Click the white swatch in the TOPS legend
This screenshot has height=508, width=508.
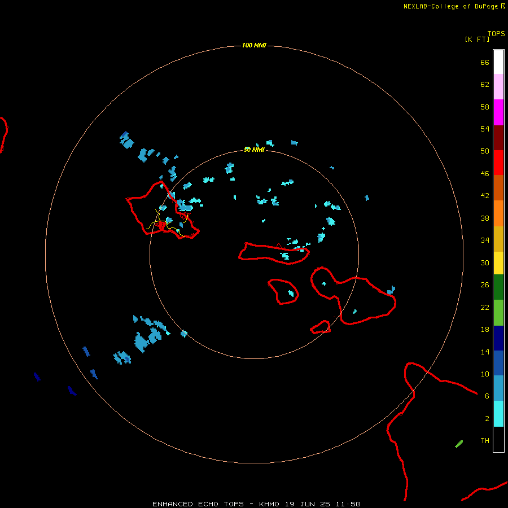click(x=498, y=62)
